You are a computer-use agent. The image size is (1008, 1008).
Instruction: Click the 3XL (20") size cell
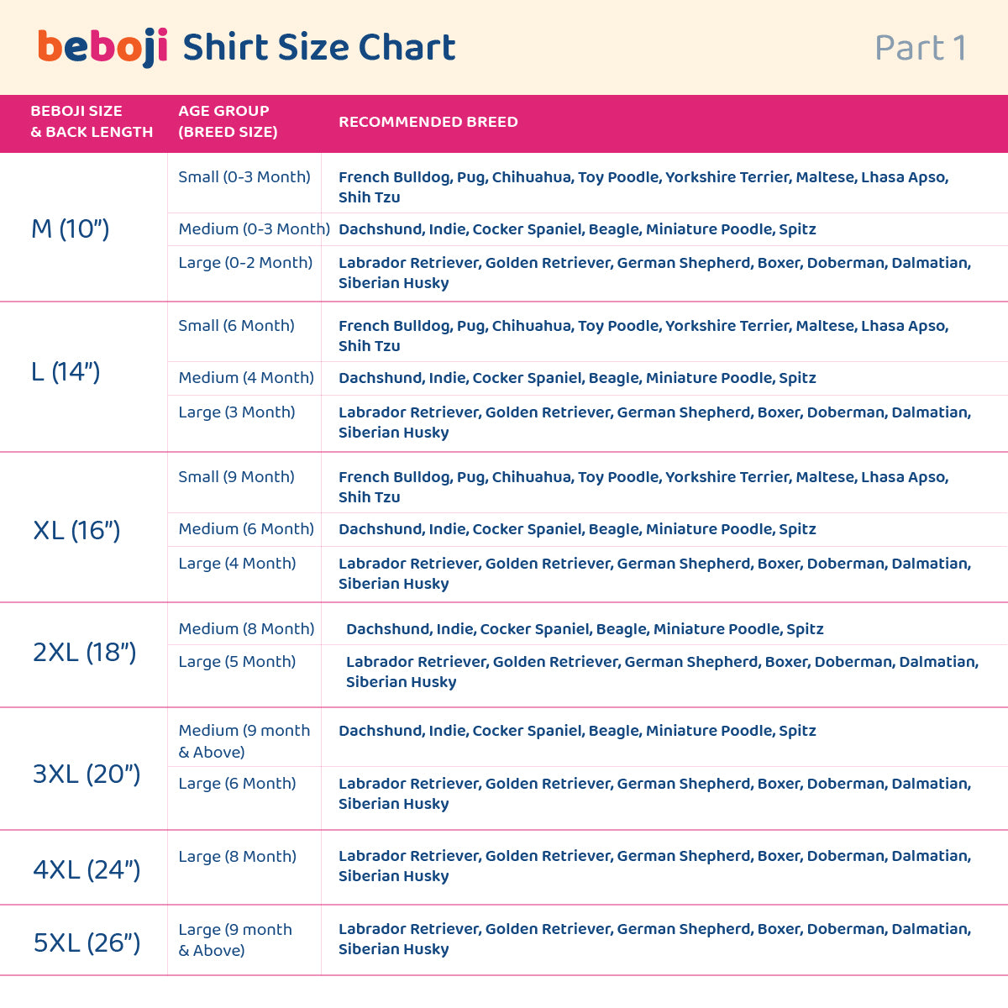coord(86,774)
